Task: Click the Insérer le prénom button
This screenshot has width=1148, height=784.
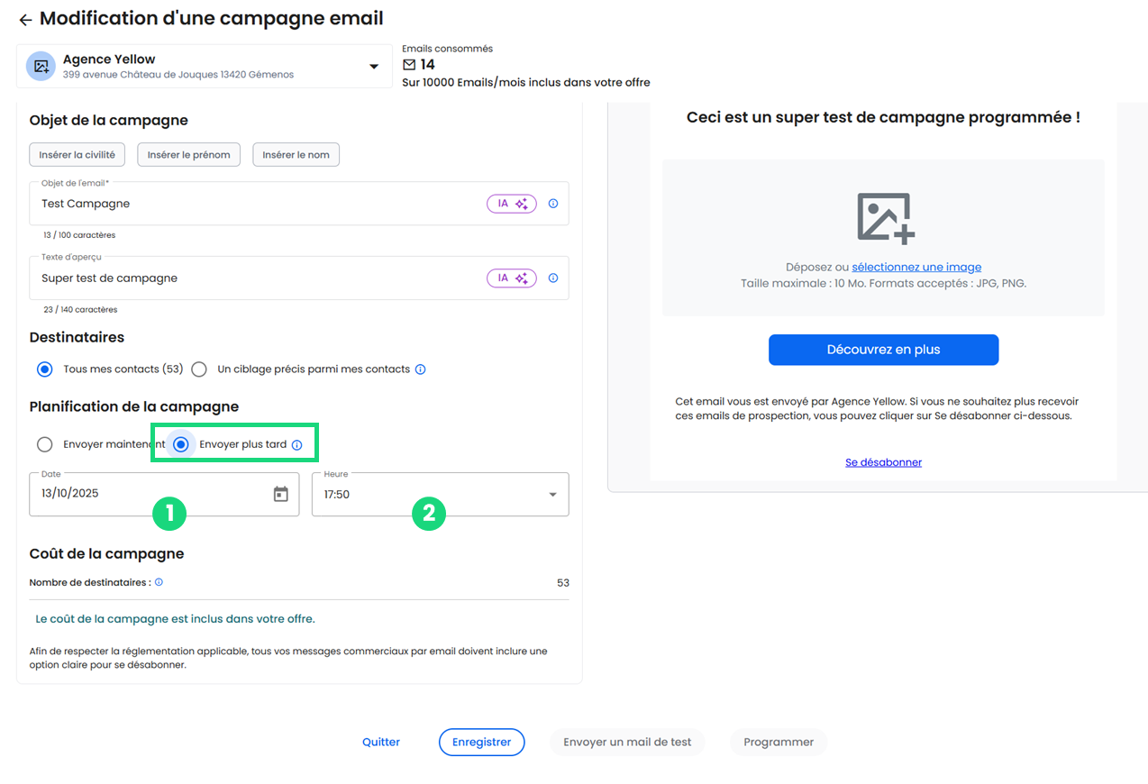Action: click(x=188, y=155)
